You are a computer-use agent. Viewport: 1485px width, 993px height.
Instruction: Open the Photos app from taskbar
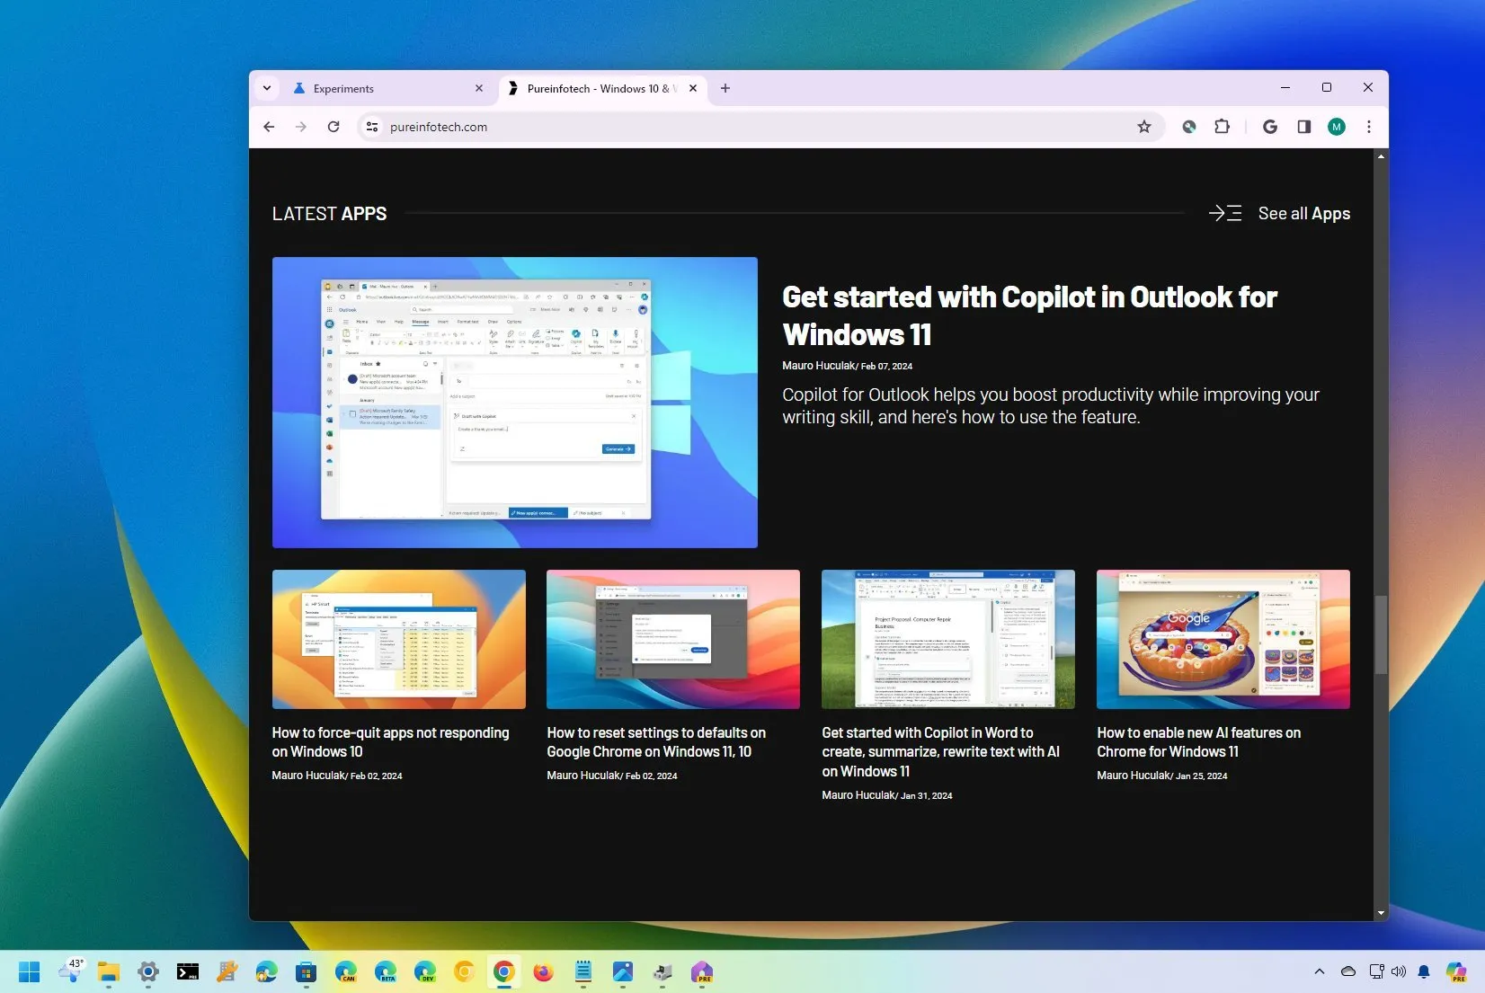pos(623,971)
